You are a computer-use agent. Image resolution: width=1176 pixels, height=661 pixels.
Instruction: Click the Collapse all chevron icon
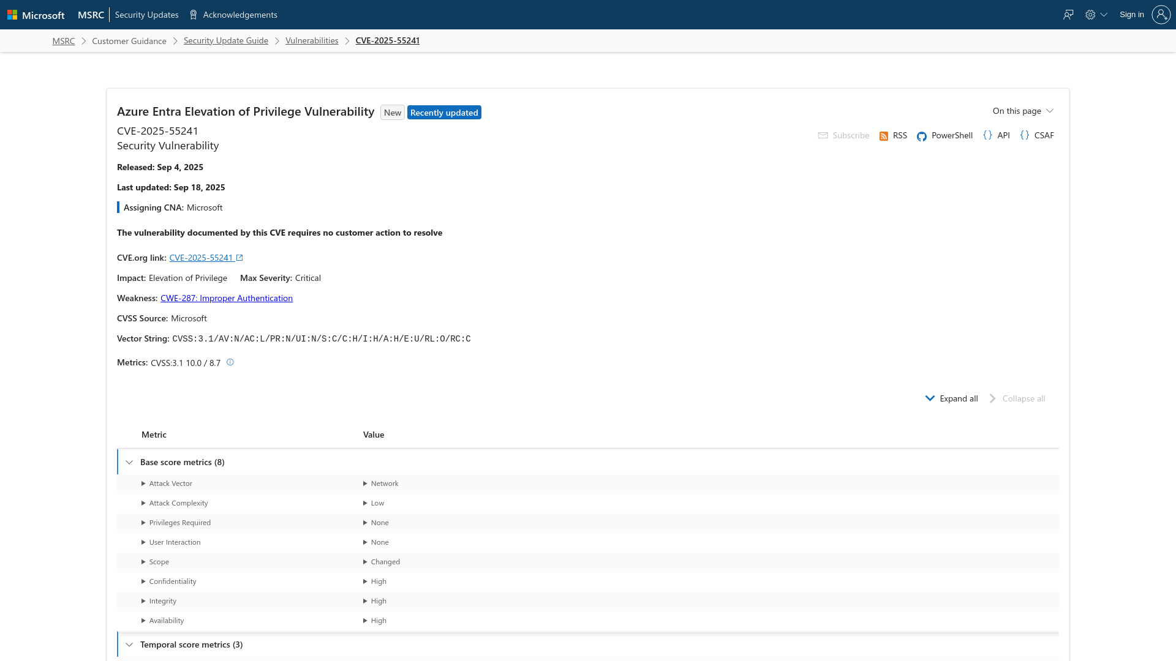(x=992, y=398)
